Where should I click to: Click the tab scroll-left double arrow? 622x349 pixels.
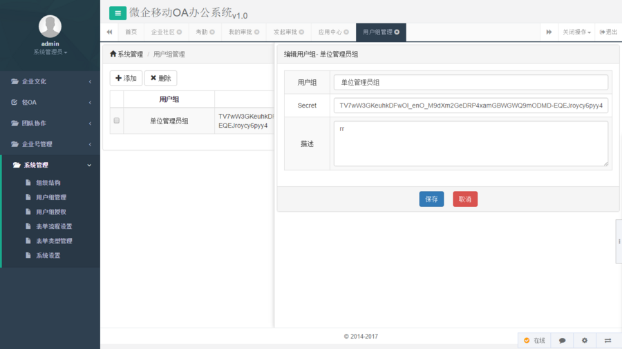[x=109, y=32]
